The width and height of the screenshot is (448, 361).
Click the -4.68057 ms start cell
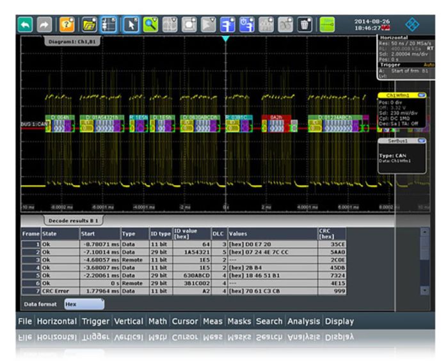coord(100,260)
